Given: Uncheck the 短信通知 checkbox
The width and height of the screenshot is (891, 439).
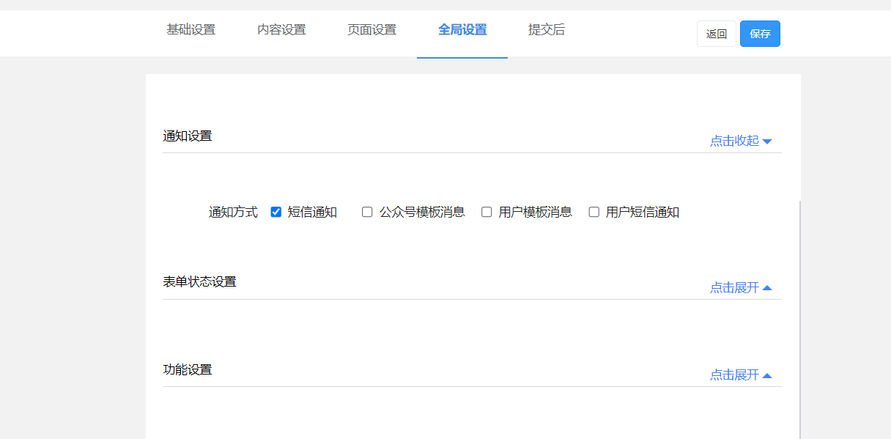Looking at the screenshot, I should pyautogui.click(x=276, y=212).
